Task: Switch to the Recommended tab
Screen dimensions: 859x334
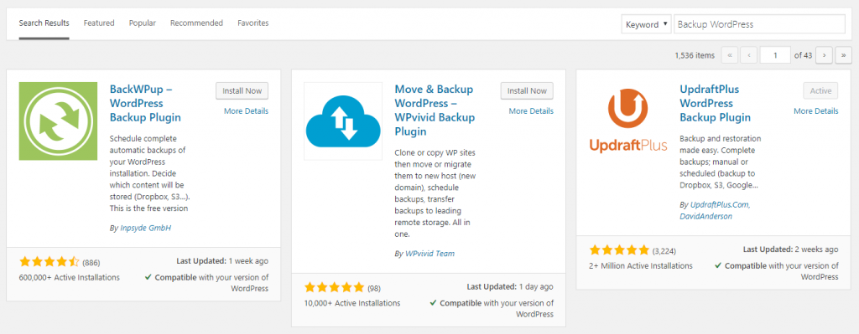Action: click(196, 23)
